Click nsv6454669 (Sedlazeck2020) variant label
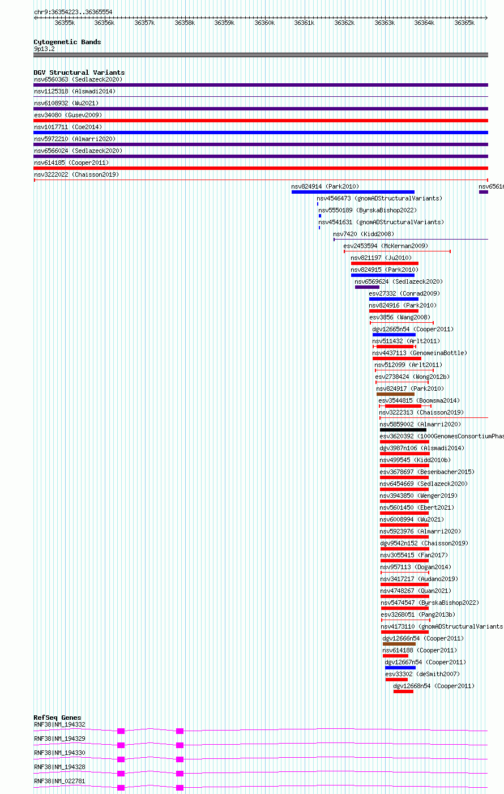 (x=424, y=484)
